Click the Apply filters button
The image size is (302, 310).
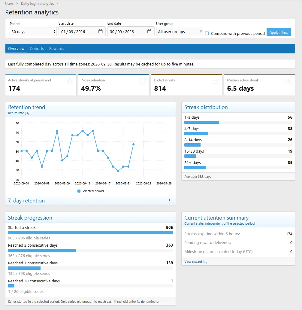[279, 32]
